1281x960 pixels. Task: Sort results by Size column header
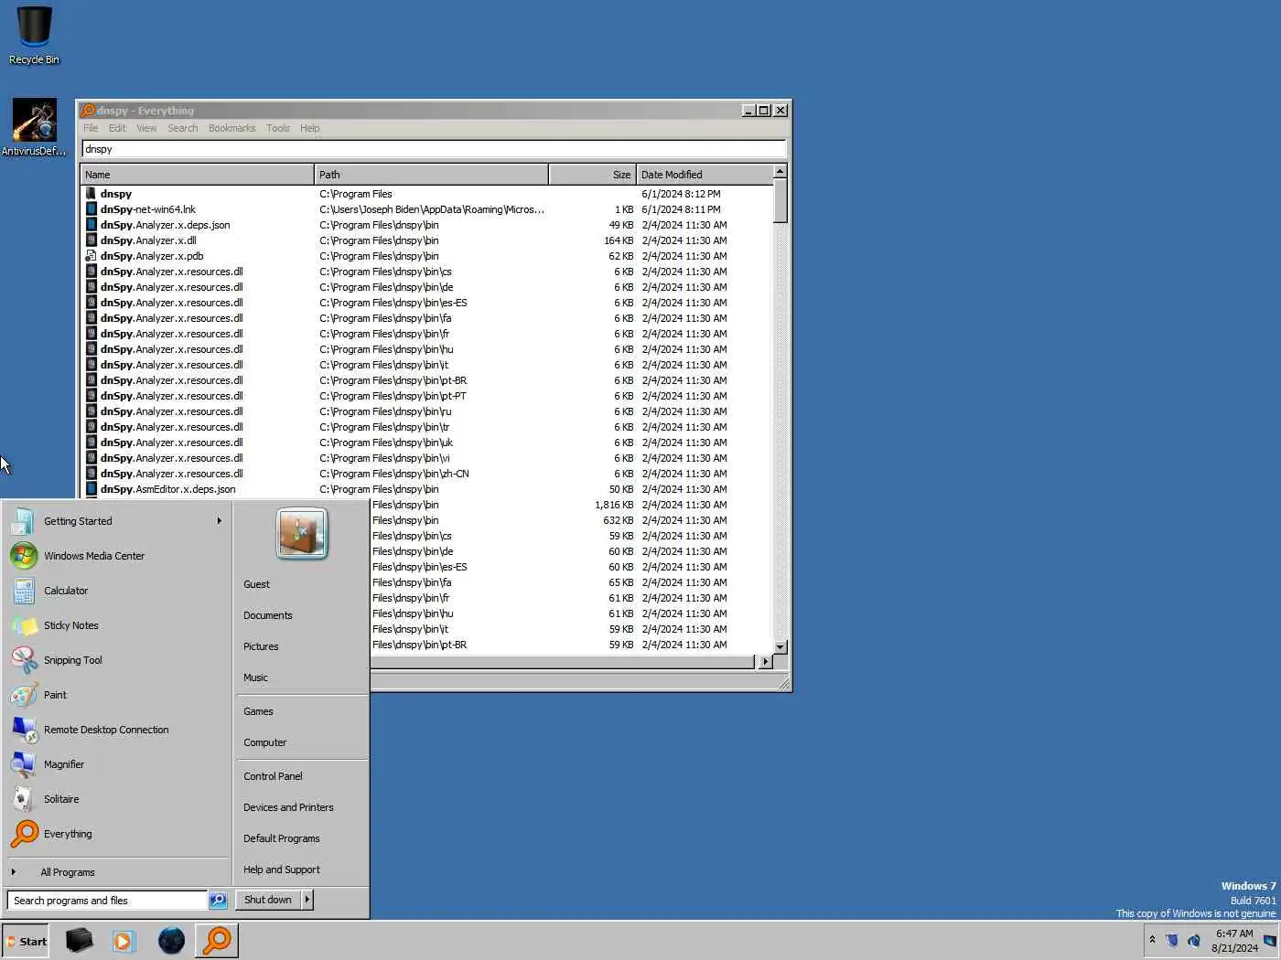pos(592,175)
